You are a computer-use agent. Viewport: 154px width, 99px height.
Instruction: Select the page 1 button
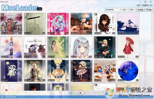point(71,93)
